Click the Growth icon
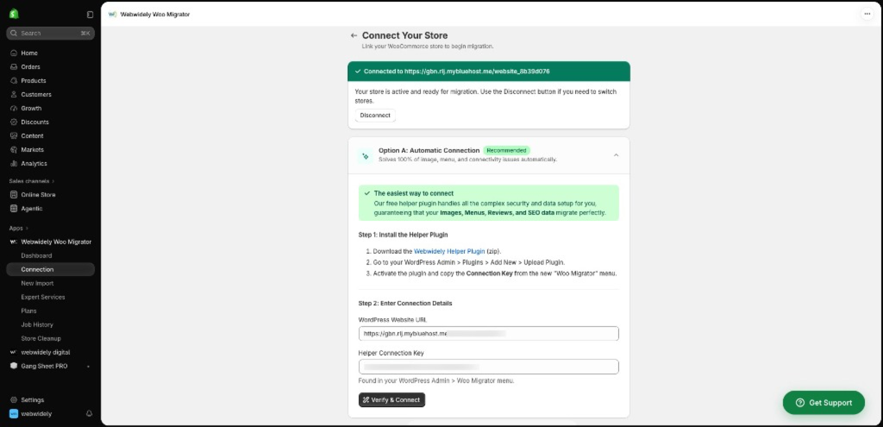 point(14,108)
